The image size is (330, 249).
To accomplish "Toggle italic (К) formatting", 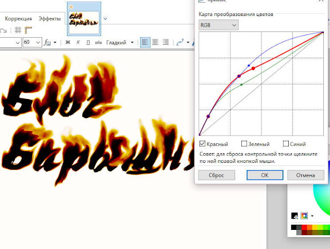I will coord(78,42).
